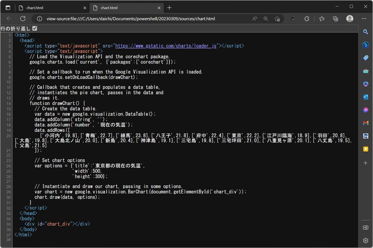
Task: Follow the gstatic loader.js link
Action: pyautogui.click(x=166, y=46)
